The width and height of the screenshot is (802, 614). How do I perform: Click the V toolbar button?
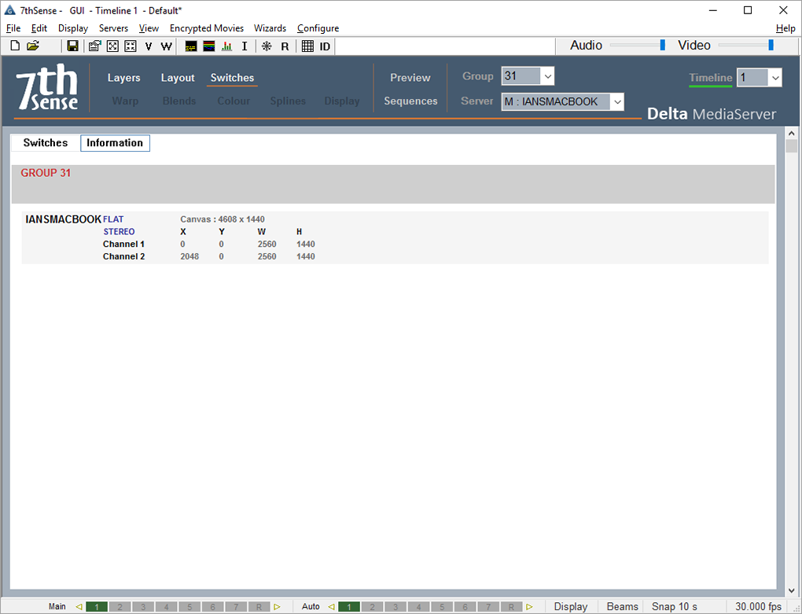149,46
